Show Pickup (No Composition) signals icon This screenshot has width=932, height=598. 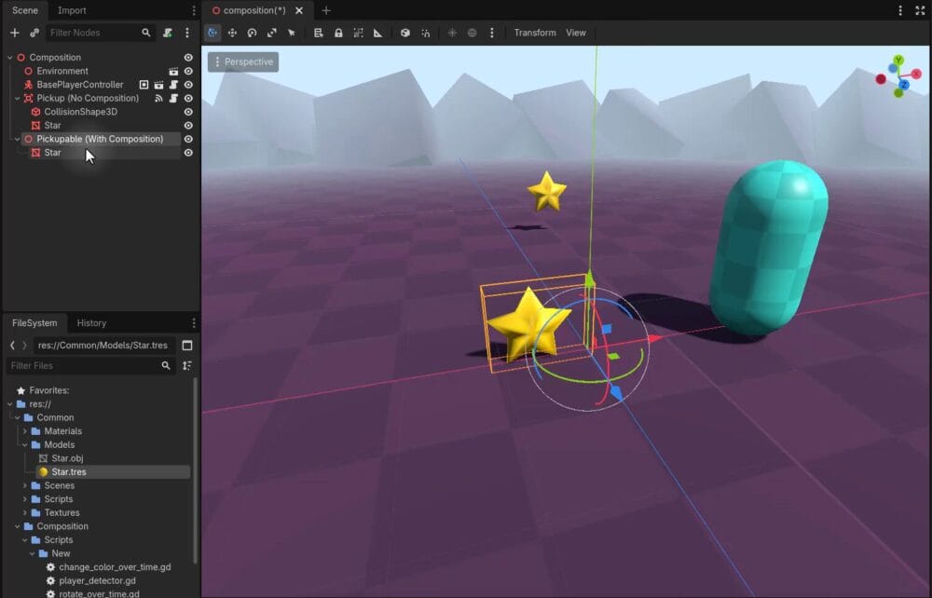click(x=158, y=99)
